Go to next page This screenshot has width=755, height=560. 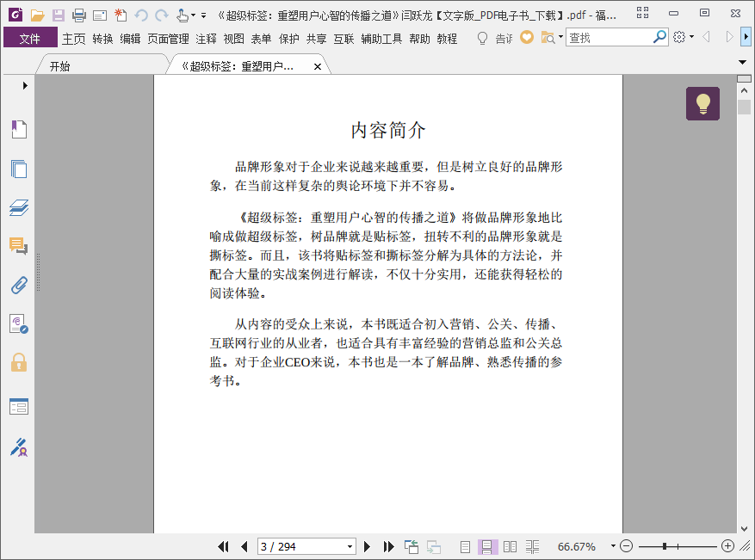tap(367, 546)
